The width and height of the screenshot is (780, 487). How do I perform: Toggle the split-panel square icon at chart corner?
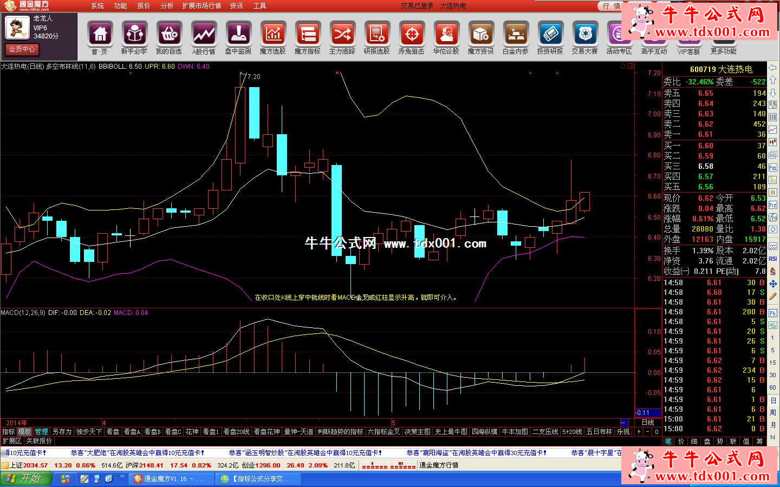[630, 67]
